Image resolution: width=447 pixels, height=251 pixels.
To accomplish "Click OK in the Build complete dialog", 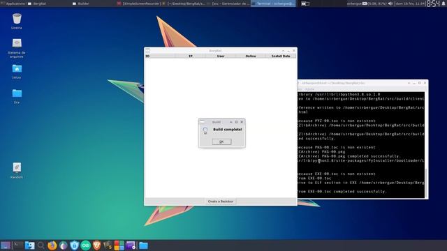I will (221, 142).
